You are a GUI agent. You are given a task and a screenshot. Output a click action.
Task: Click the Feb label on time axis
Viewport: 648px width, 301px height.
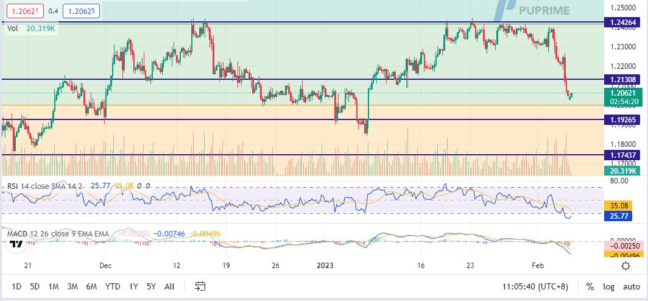click(538, 266)
